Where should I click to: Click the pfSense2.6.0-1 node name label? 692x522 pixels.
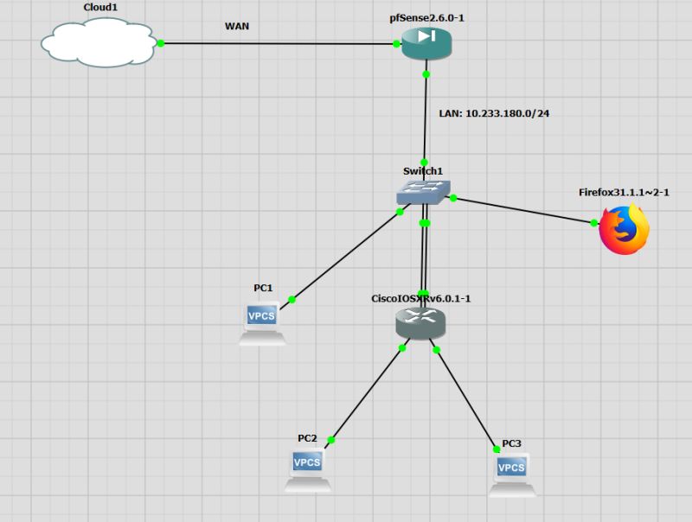(x=427, y=16)
